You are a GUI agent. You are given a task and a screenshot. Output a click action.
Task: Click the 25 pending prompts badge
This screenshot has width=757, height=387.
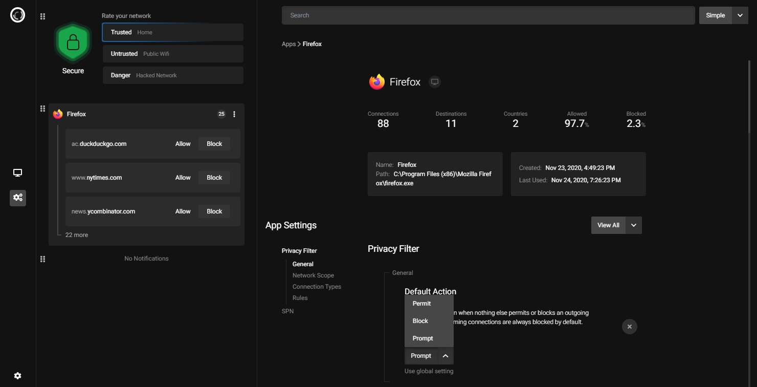pos(221,114)
